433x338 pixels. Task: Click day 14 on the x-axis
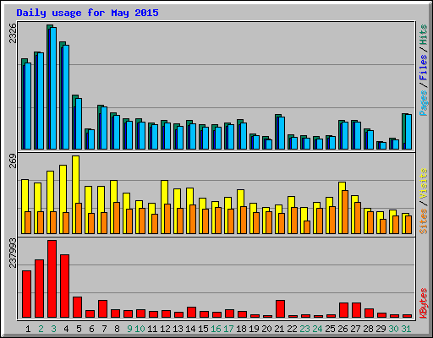(x=190, y=329)
